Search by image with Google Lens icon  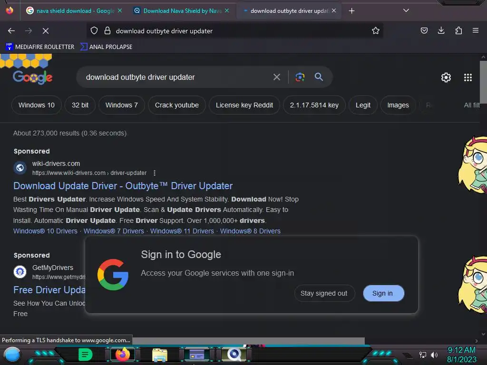tap(300, 77)
